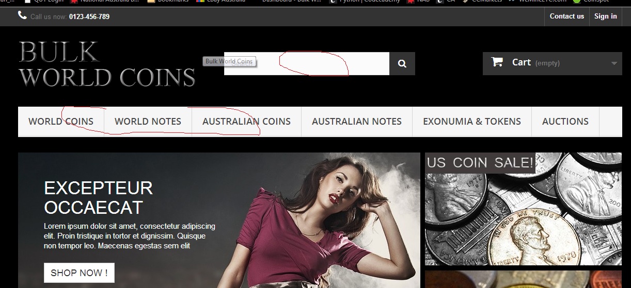Click the Bulk World Coins logo
631x288 pixels.
tap(107, 64)
